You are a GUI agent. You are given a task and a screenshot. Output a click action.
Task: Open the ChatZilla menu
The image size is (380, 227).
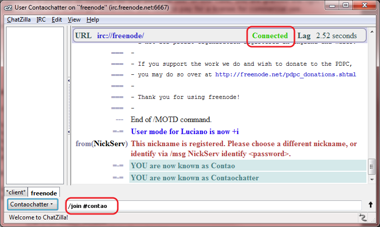(x=19, y=20)
